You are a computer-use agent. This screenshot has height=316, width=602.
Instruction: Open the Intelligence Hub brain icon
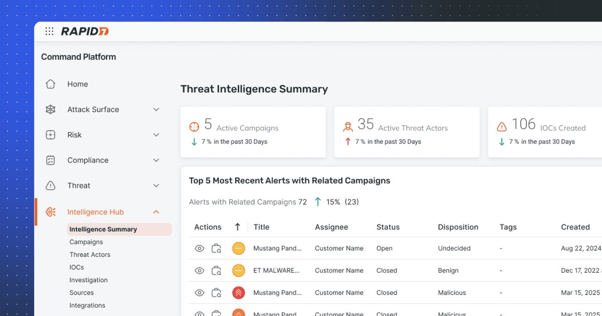coord(50,212)
